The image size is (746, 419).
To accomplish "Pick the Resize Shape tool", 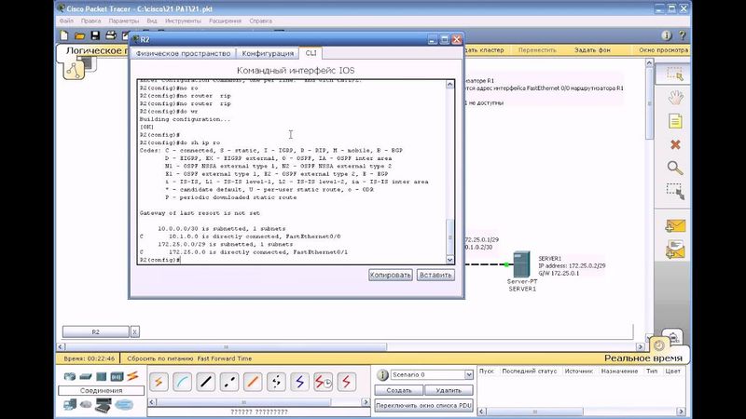I will pyautogui.click(x=674, y=191).
